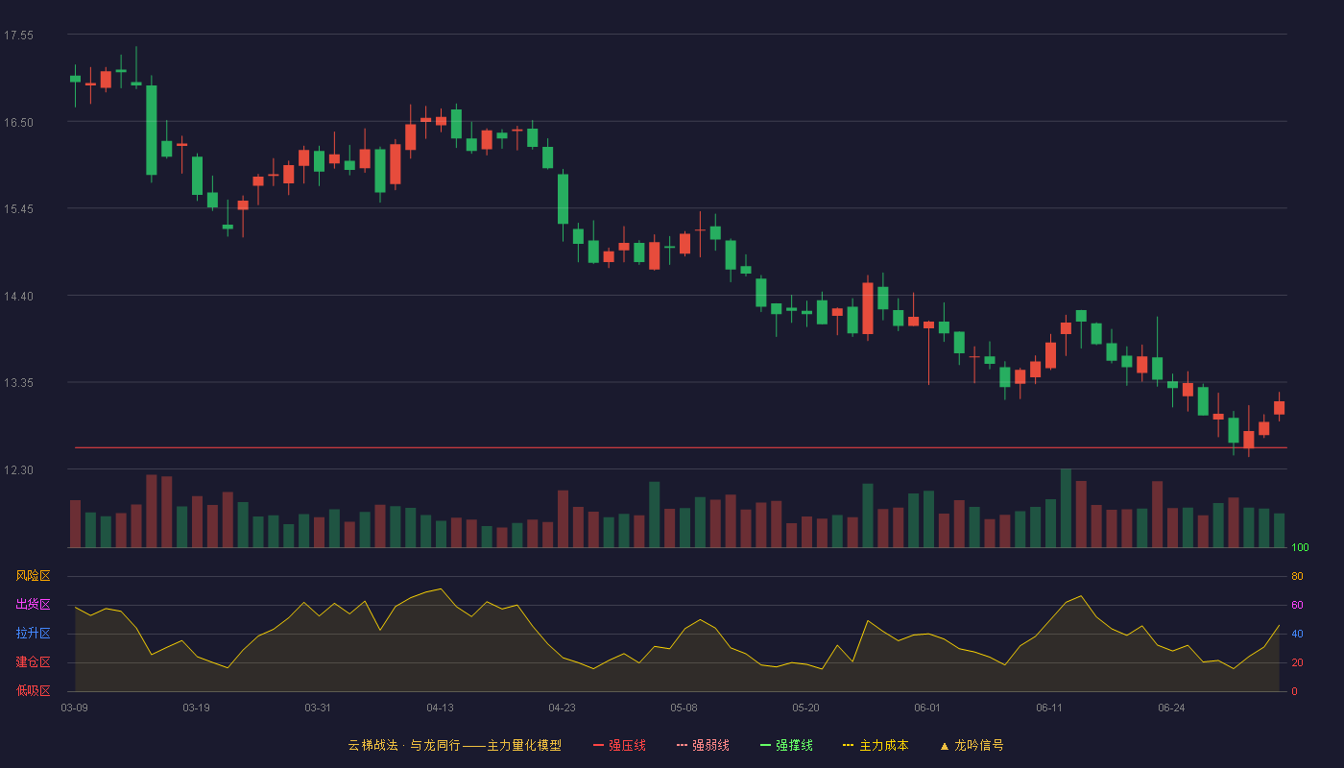
Task: Click the 云梯战法 · 与龙同行 title text
Action: (403, 745)
